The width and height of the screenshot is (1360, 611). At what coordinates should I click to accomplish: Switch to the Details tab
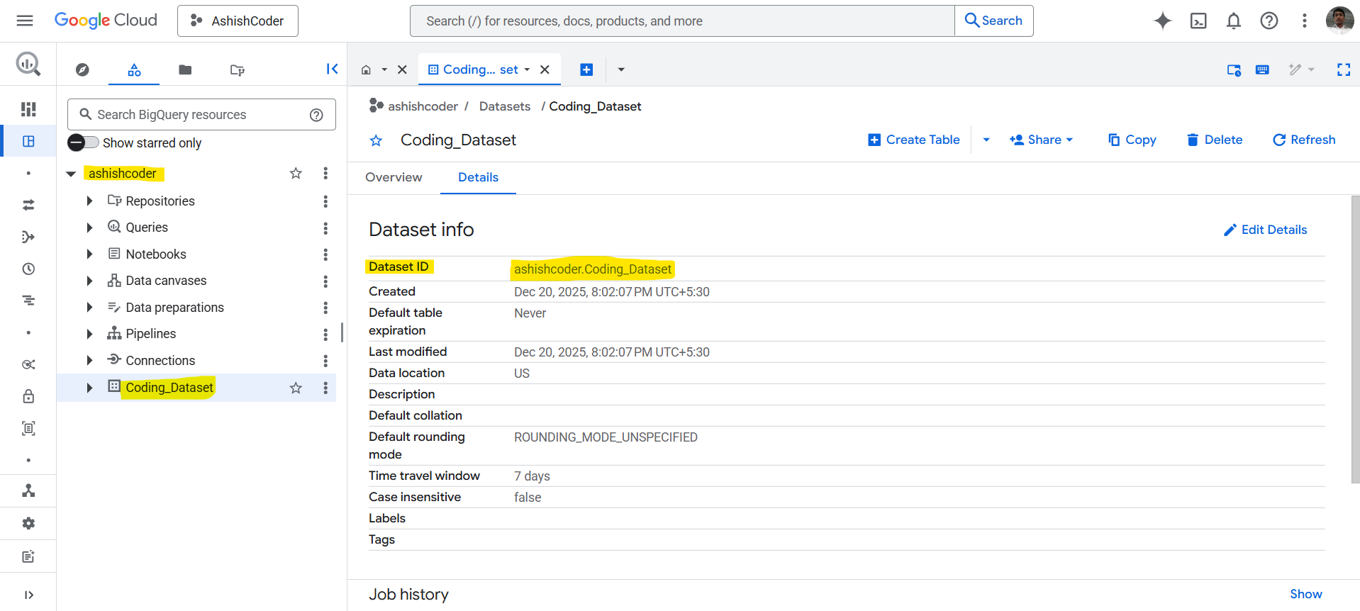[x=478, y=177]
